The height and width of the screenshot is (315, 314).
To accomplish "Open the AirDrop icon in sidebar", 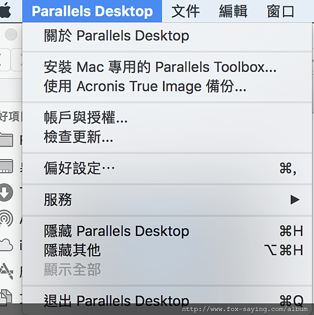I will coord(6,218).
